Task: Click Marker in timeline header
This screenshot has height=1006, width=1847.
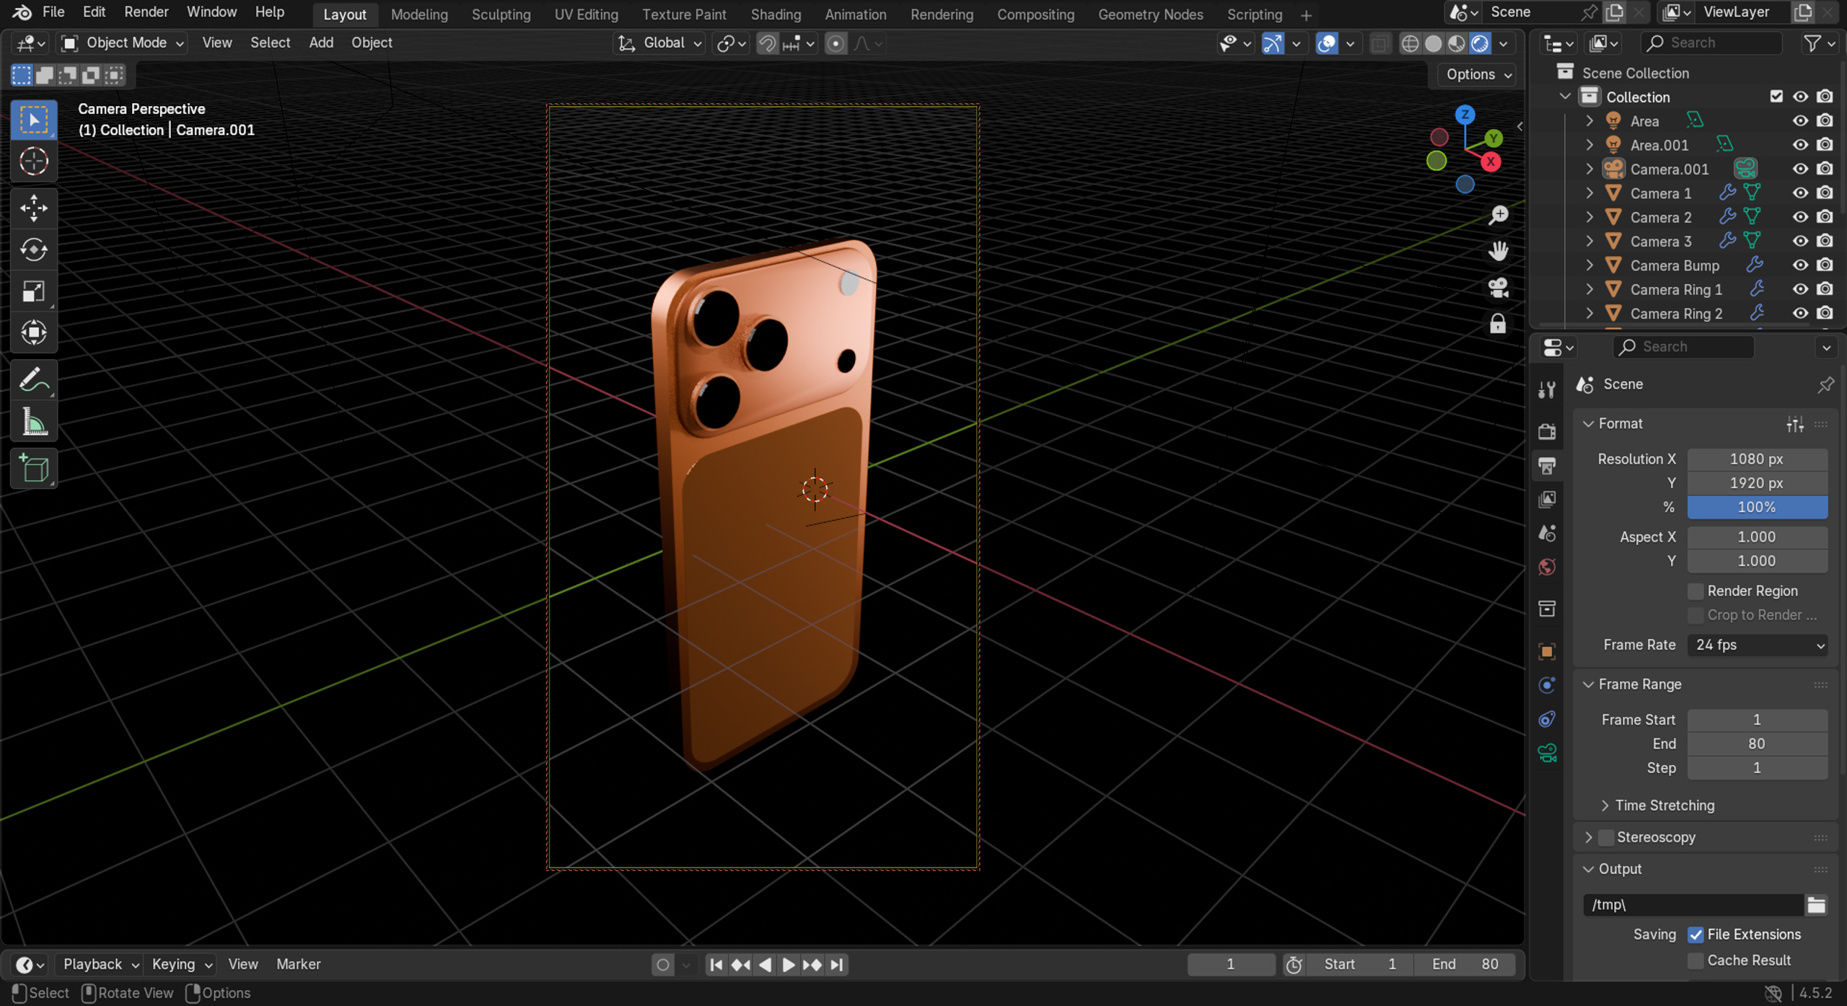Action: tap(298, 965)
